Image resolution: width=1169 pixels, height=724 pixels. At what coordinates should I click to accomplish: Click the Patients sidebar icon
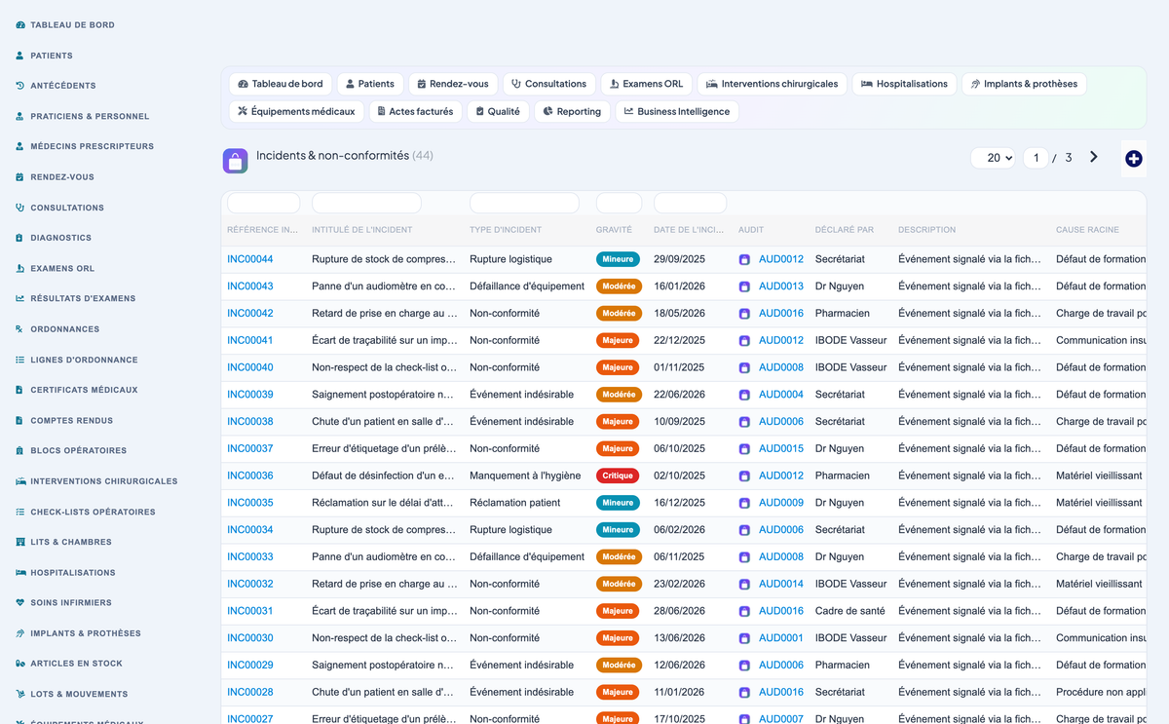(20, 56)
